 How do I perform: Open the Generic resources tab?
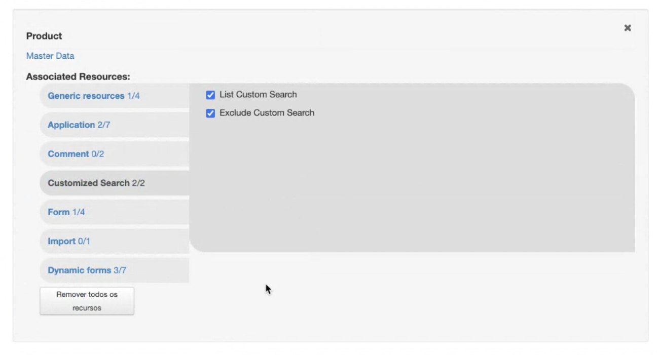point(115,96)
